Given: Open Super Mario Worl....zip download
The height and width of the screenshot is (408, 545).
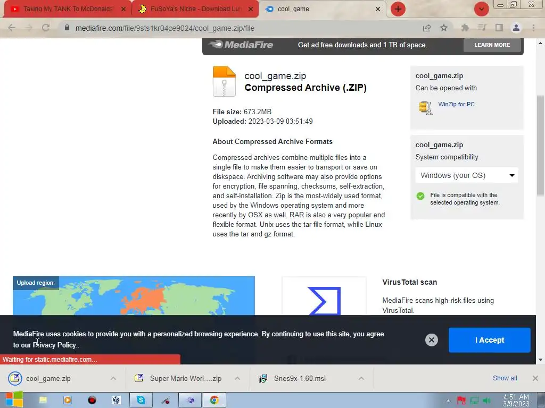Looking at the screenshot, I should click(178, 378).
